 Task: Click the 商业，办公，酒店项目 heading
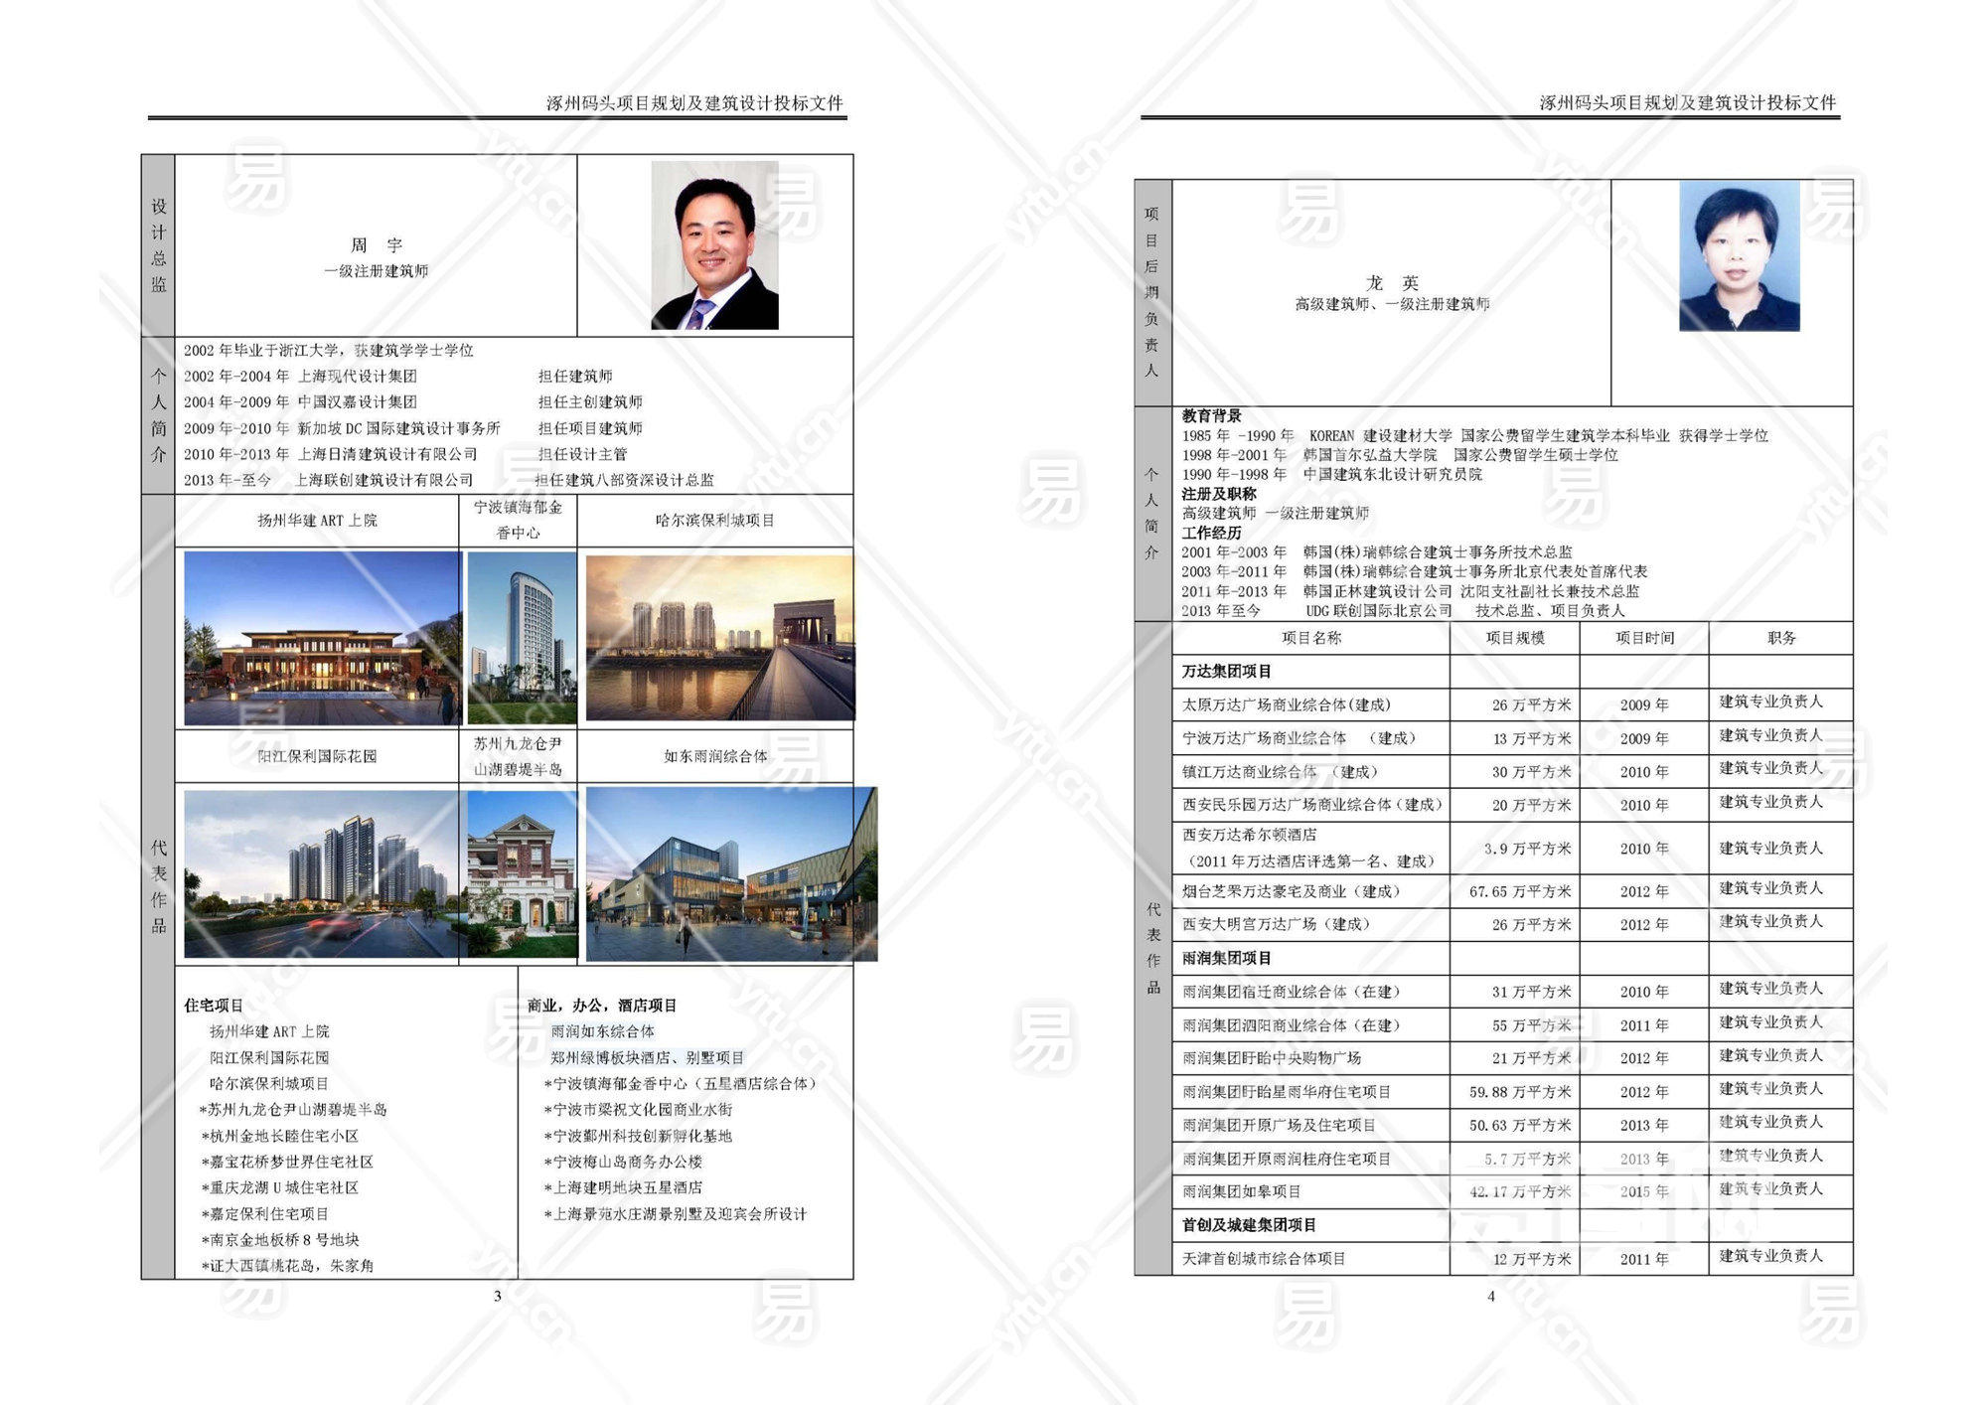602,1006
